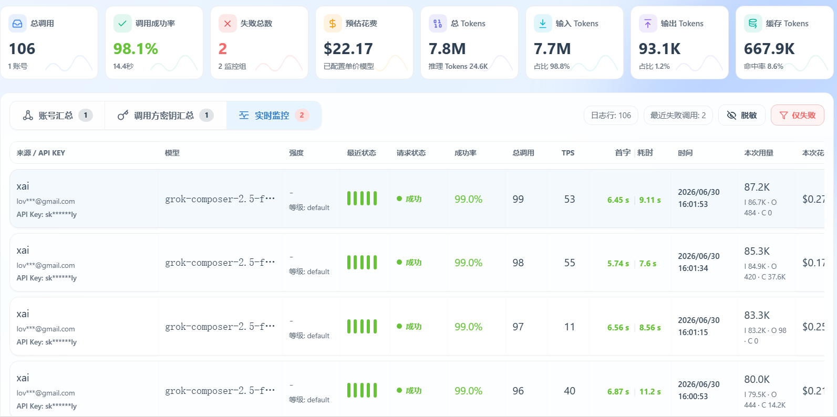
Task: Enable the 仅失败 filter
Action: pos(797,115)
